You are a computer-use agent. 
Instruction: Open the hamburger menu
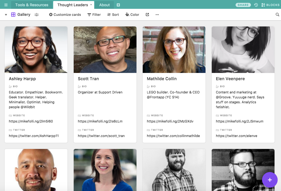pos(6,5)
